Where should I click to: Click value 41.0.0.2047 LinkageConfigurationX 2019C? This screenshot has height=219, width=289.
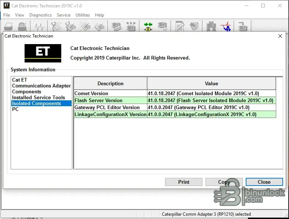point(211,115)
